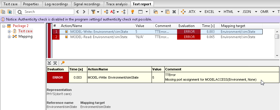The width and height of the screenshot is (280, 110).
Task: Switch to the Signal recordings tab
Action: (x=87, y=4)
